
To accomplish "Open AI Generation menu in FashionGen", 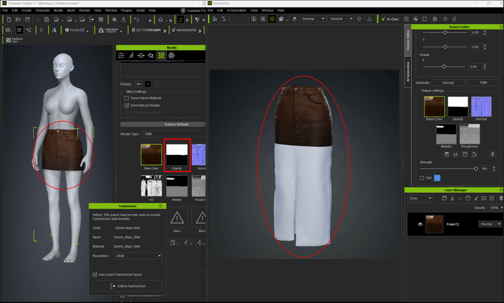I will 237,10.
